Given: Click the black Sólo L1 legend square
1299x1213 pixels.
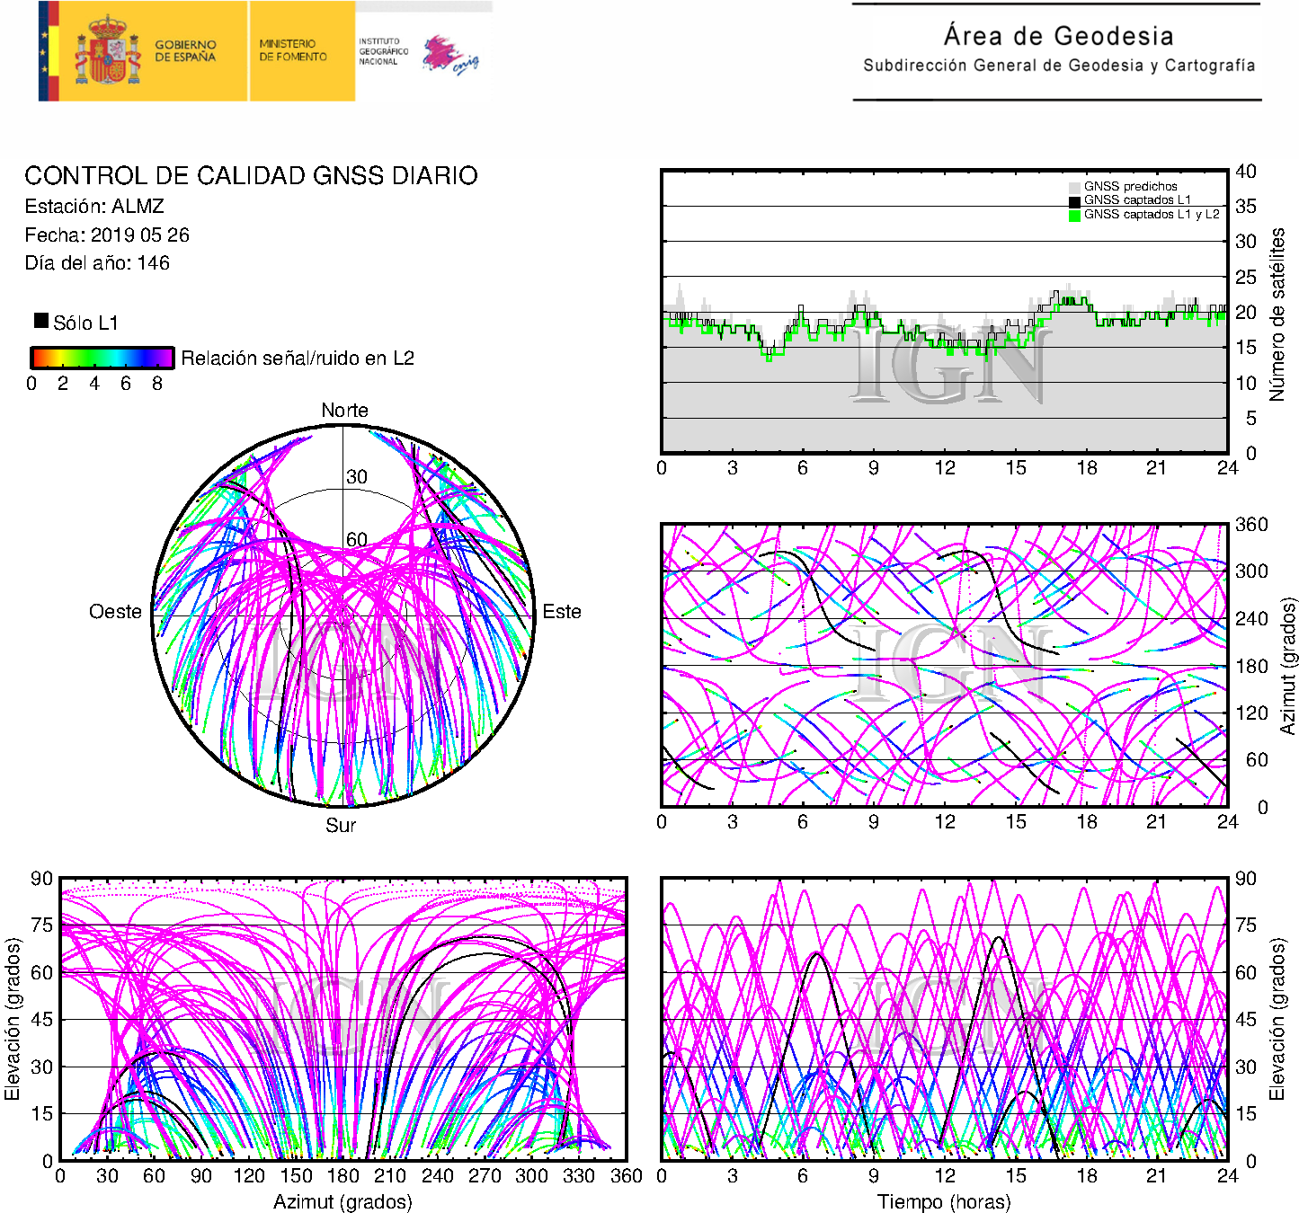Looking at the screenshot, I should tap(41, 321).
